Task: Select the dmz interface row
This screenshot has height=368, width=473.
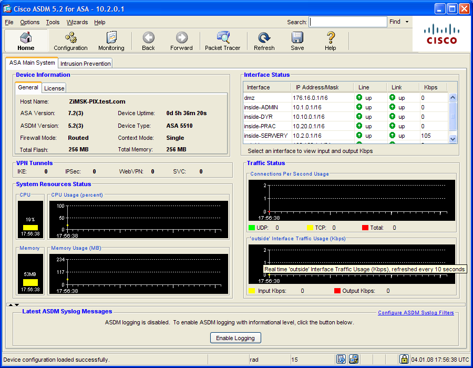Action: pos(346,98)
